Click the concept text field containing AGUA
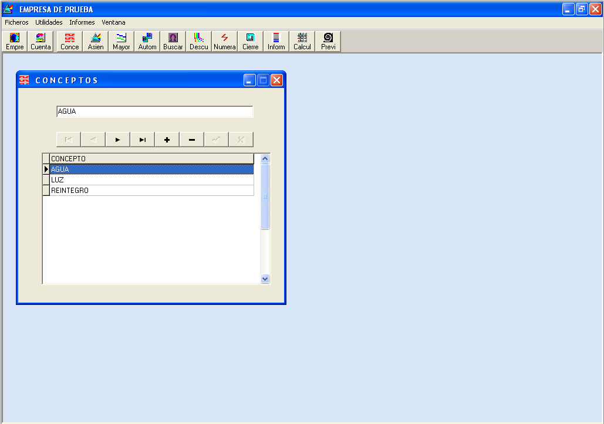 (154, 111)
